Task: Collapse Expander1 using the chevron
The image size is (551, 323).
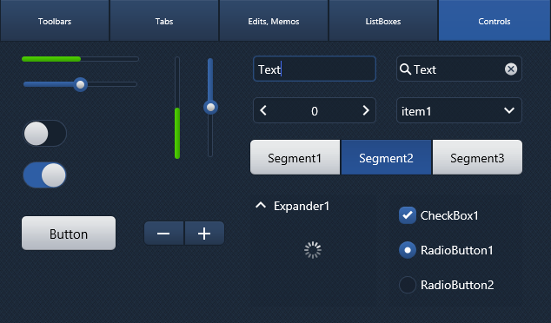Action: pos(261,206)
